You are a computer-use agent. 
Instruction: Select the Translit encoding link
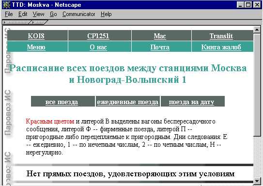pyautogui.click(x=221, y=36)
